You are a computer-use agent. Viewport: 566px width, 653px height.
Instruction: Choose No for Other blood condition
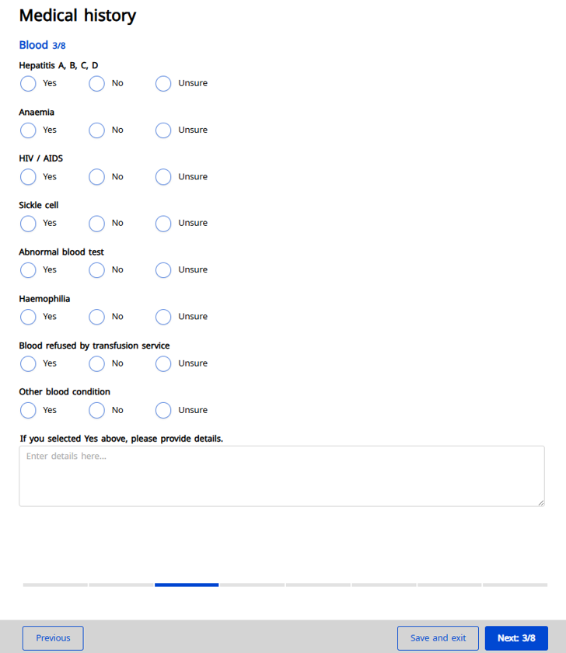click(96, 410)
